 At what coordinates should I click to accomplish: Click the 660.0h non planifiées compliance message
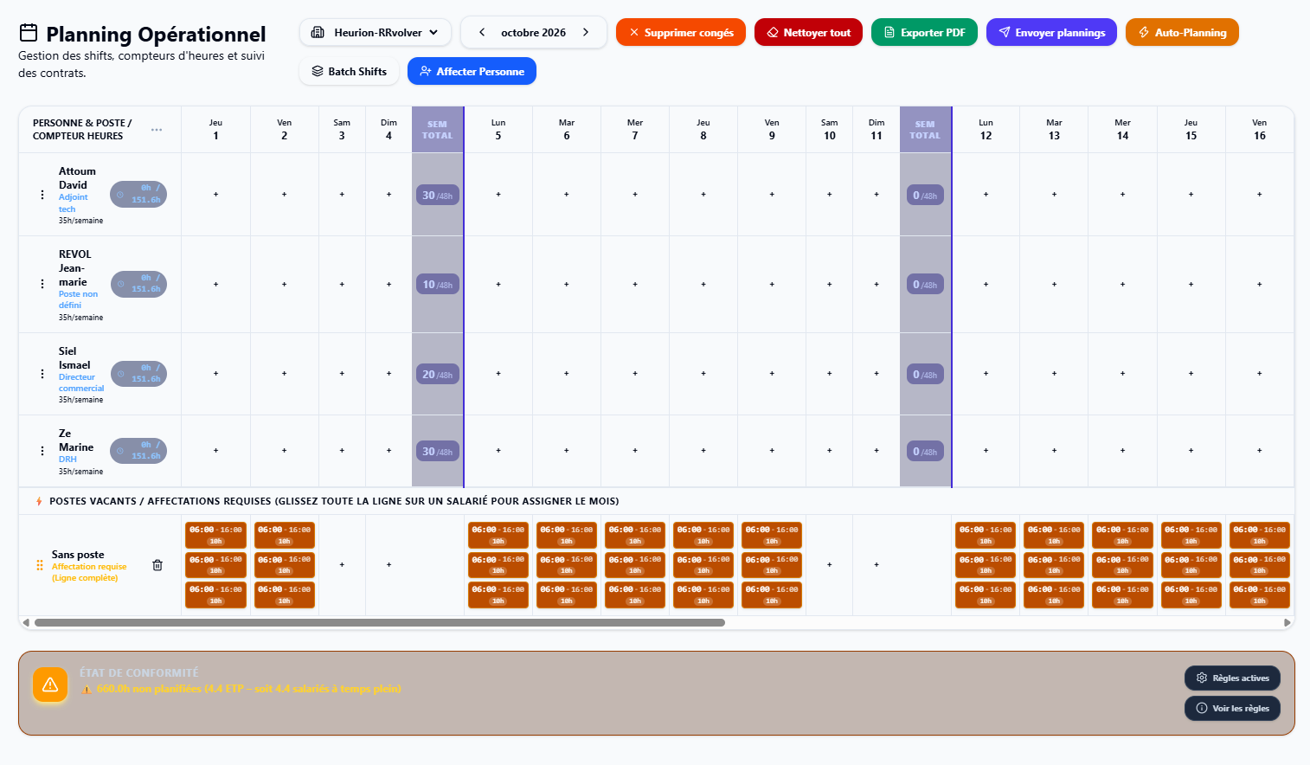point(248,689)
